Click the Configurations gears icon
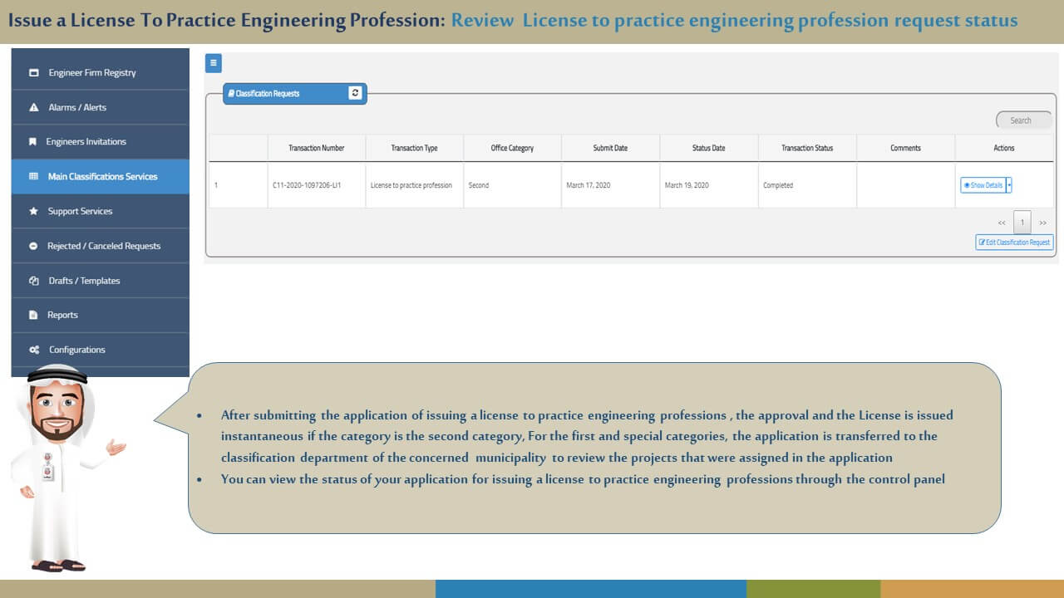 coord(34,350)
